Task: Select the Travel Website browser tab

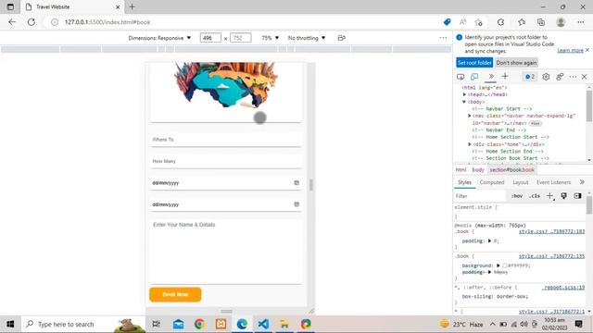Action: (x=72, y=6)
